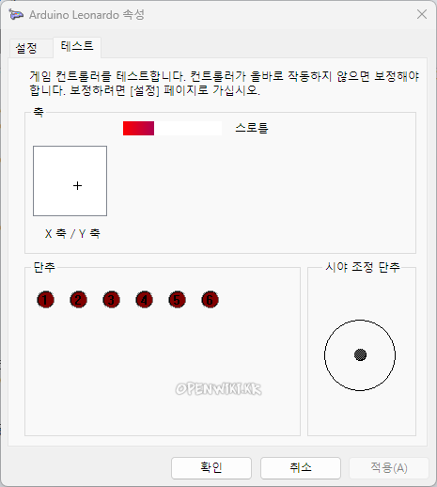Click button indicator 4
437x487 pixels.
coord(144,300)
